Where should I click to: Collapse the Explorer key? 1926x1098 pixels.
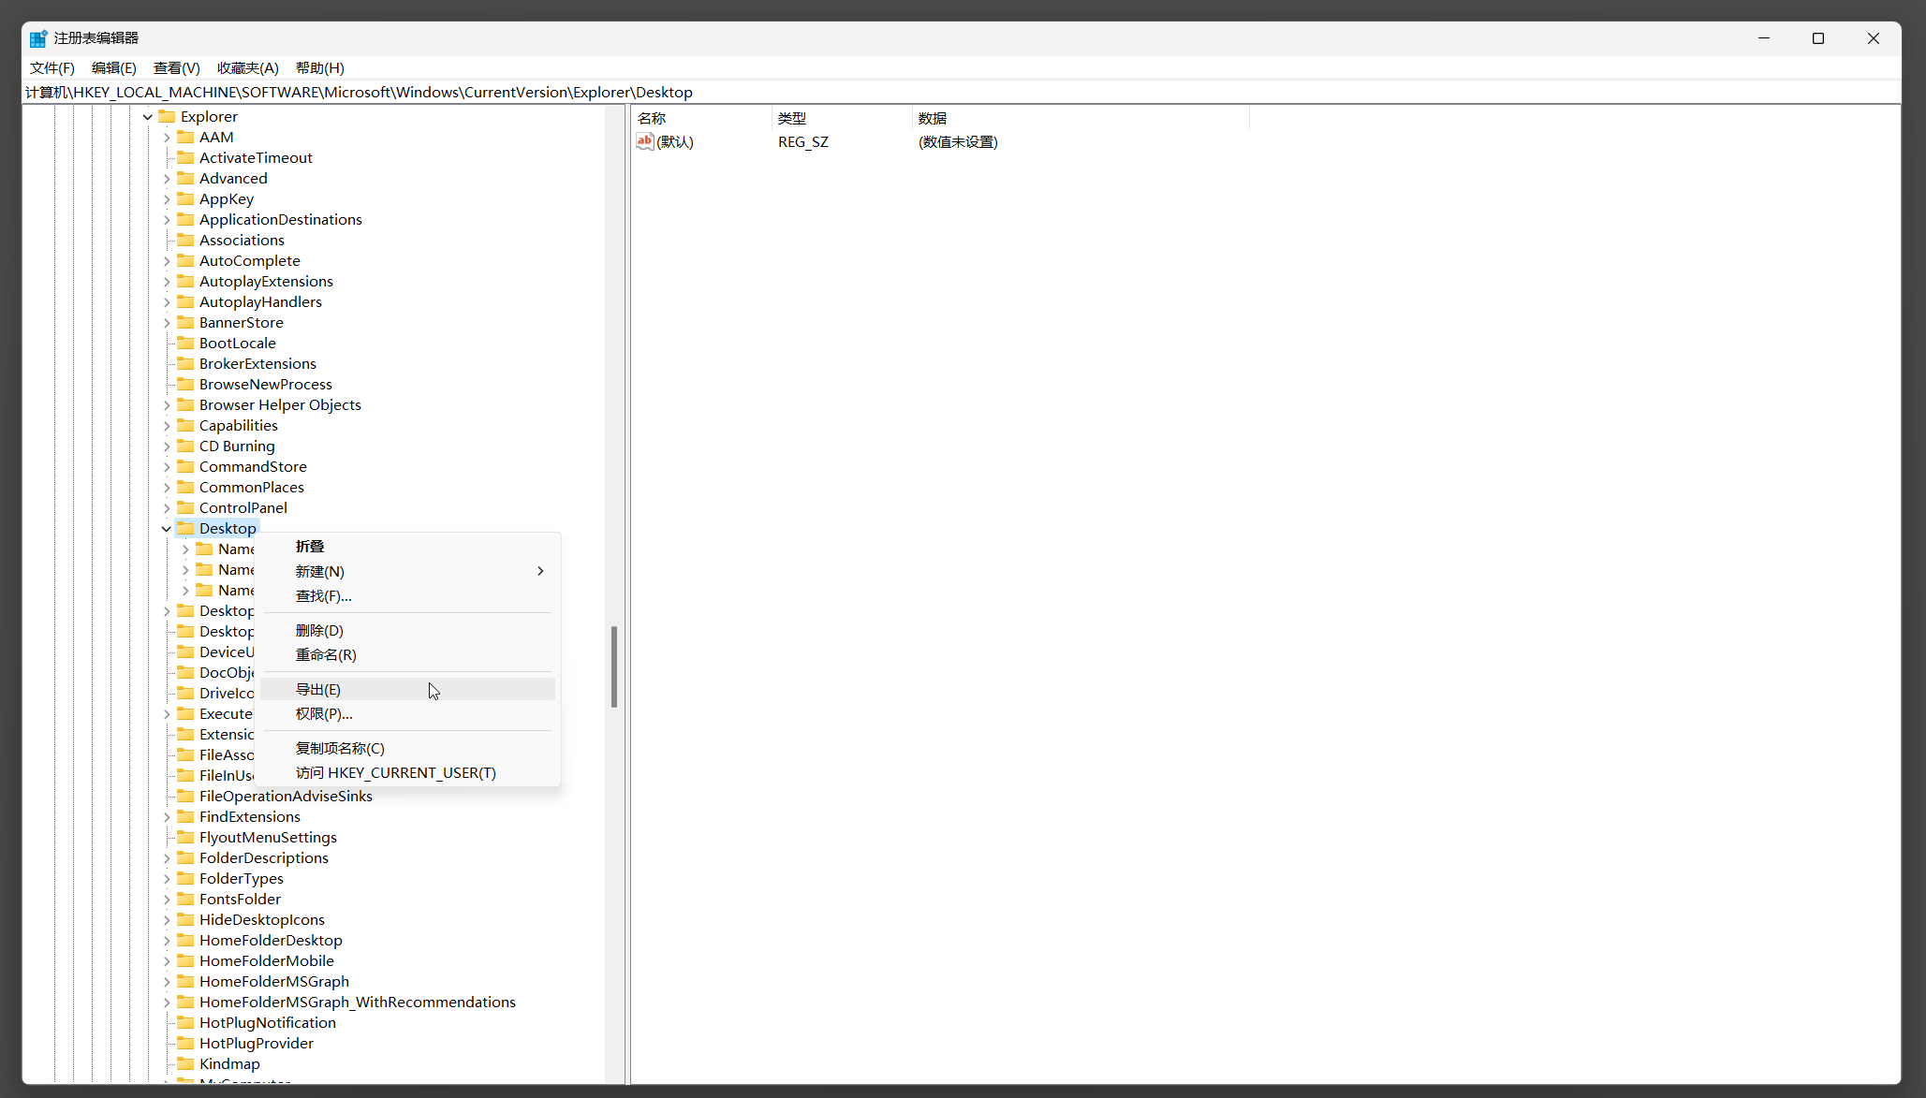coord(148,117)
